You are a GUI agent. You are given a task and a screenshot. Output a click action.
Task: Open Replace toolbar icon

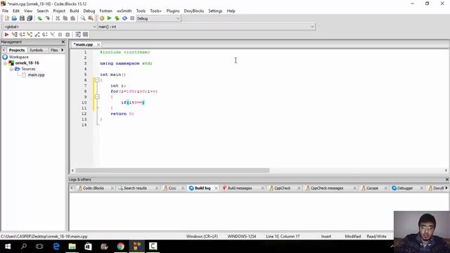tap(91, 18)
